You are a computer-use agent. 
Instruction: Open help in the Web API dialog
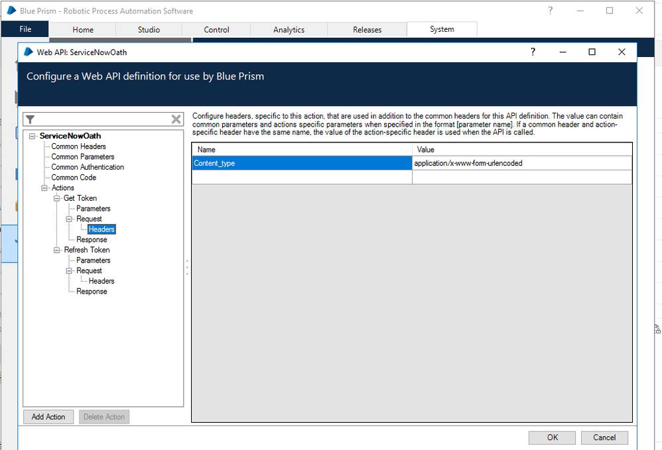point(533,52)
